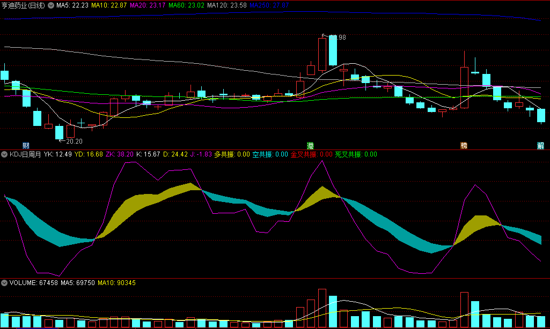
Task: Click the volume MA10: 90345 label
Action: coord(116,283)
